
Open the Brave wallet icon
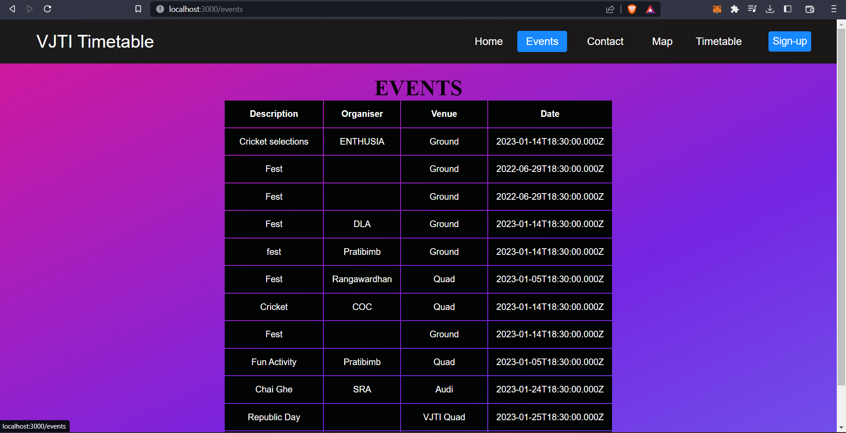click(x=809, y=9)
